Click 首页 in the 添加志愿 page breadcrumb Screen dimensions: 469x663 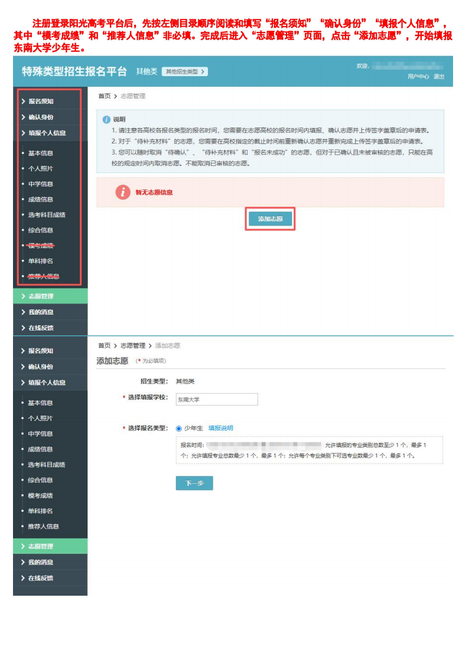105,345
